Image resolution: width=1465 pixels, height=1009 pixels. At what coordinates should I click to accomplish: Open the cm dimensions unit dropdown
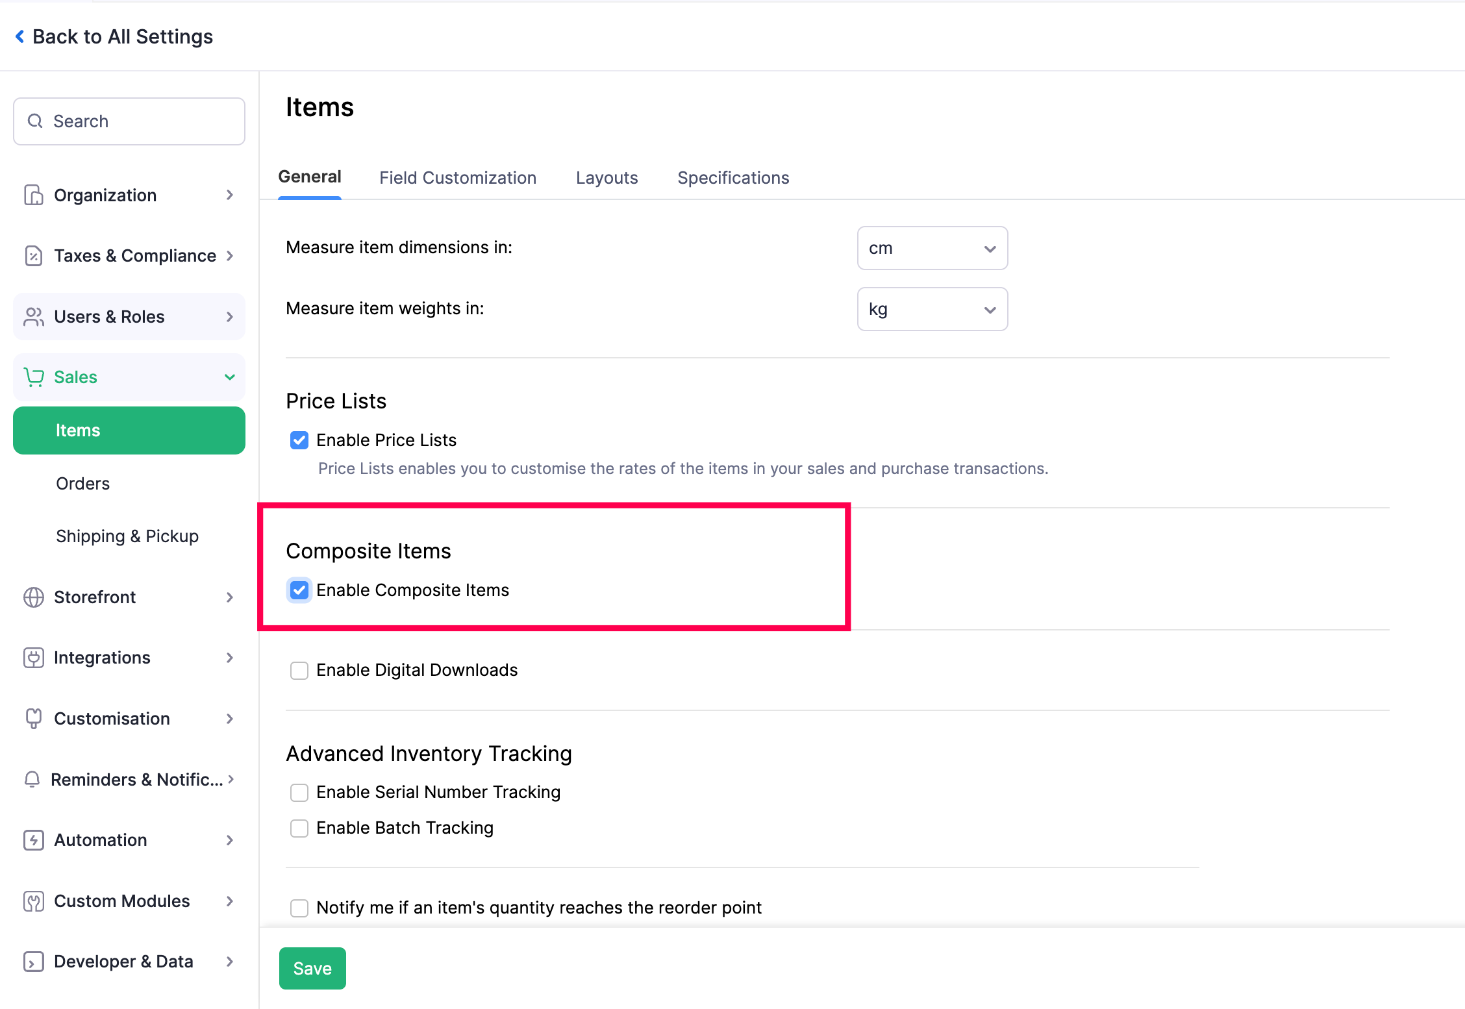932,248
